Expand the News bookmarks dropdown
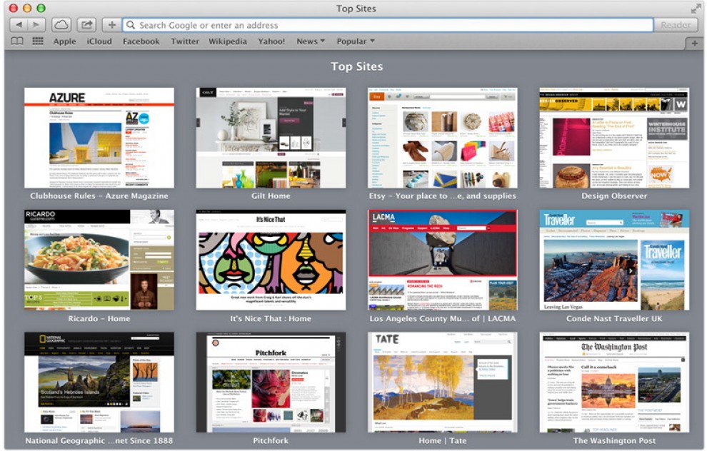 [x=311, y=41]
